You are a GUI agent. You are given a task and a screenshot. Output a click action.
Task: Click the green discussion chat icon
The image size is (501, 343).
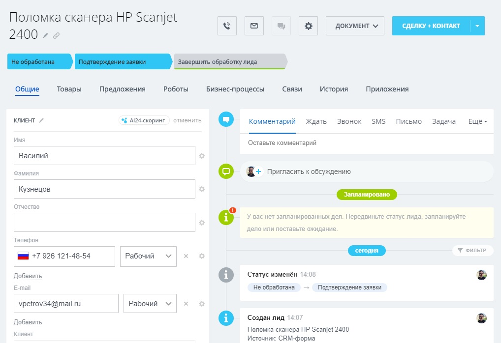[226, 171]
